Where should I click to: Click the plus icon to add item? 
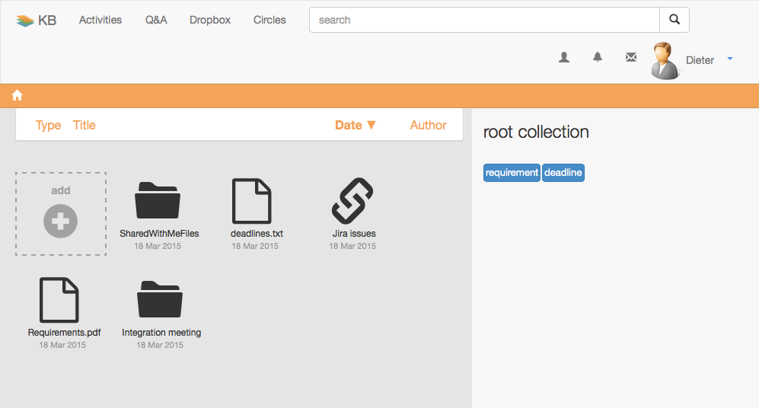click(60, 222)
